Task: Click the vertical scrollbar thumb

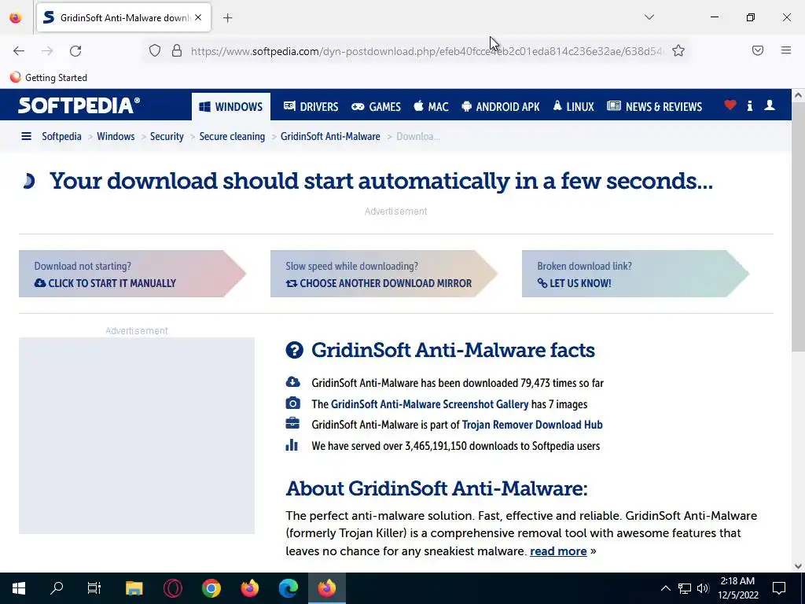Action: [798, 227]
